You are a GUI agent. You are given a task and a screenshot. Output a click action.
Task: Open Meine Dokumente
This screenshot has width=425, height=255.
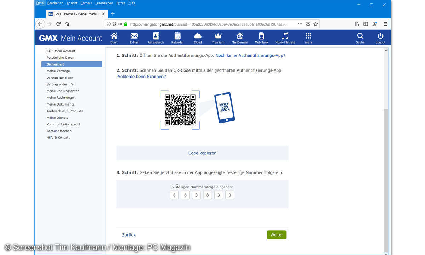(61, 104)
